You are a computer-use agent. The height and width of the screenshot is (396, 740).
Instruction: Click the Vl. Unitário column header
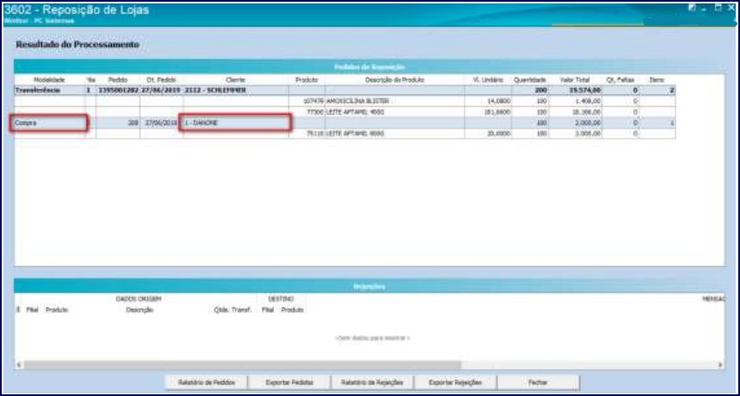pos(488,80)
